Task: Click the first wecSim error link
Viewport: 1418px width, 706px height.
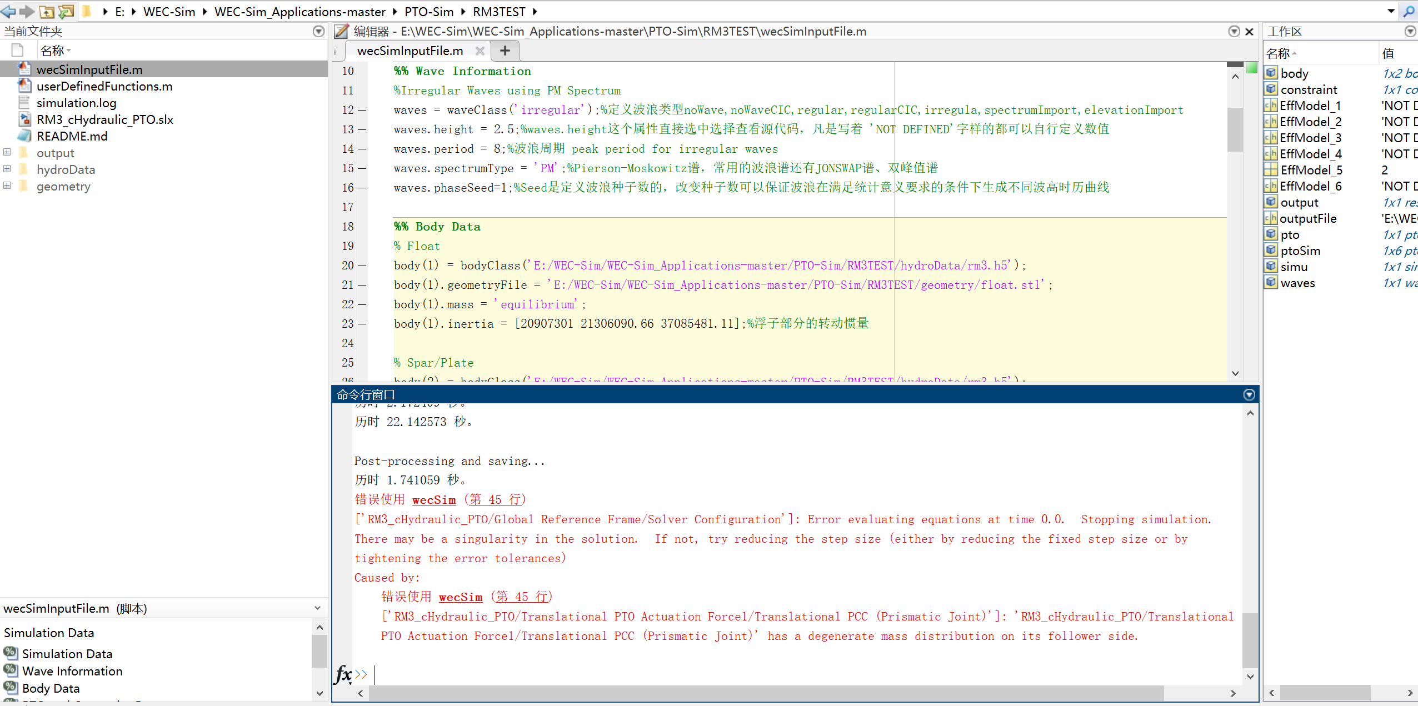Action: [x=433, y=500]
